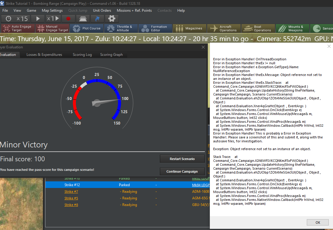
Task: Click the ADM-160B loadout text
Action: point(201,192)
